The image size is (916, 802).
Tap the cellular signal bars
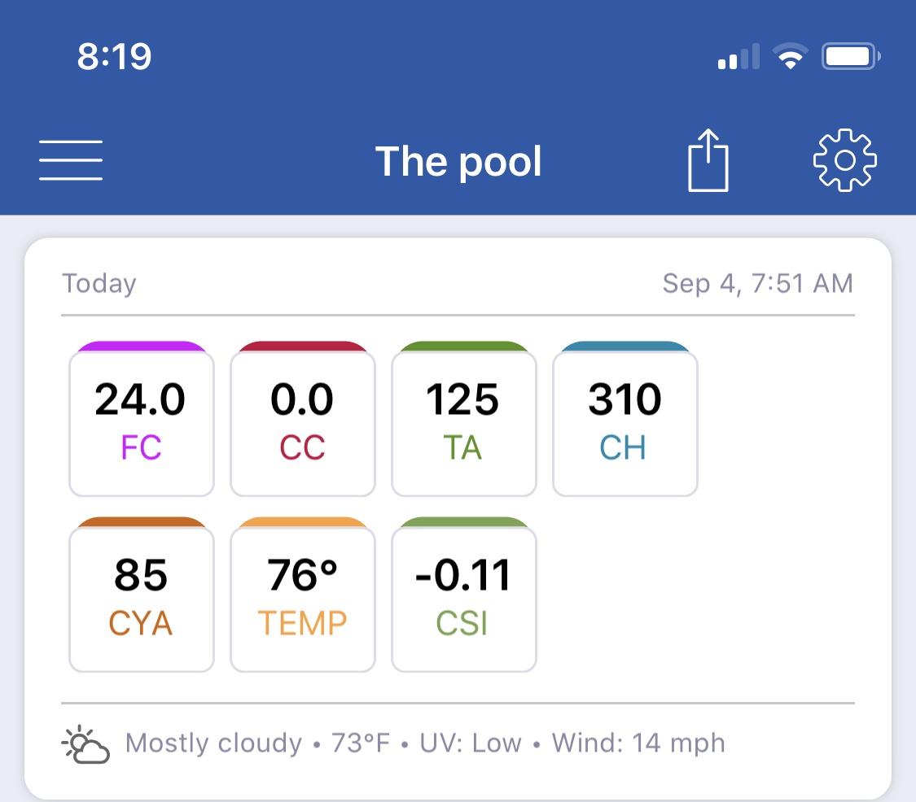click(739, 57)
